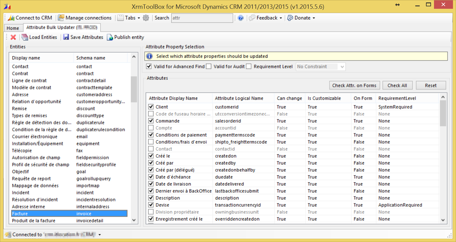This screenshot has height=242, width=456.
Task: Select the Attribute Bulk Updater tab
Action: pyautogui.click(x=62, y=27)
